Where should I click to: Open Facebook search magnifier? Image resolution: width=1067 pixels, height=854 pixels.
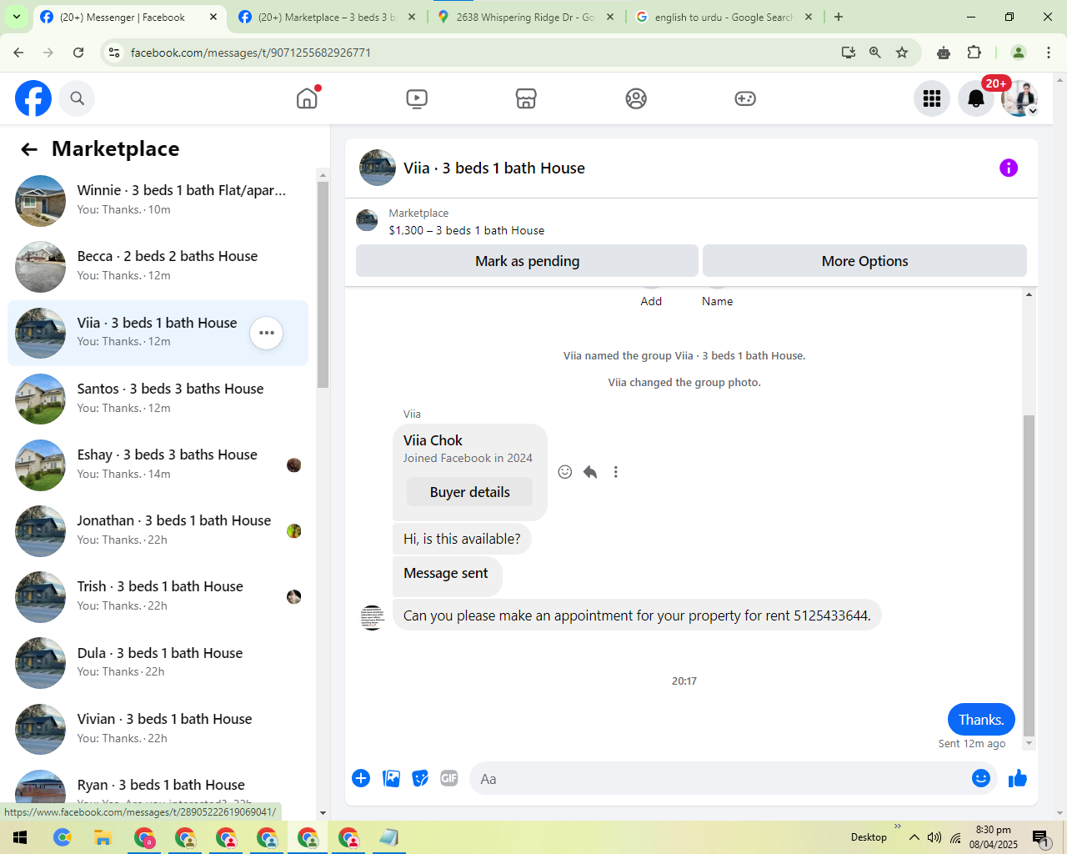tap(78, 98)
